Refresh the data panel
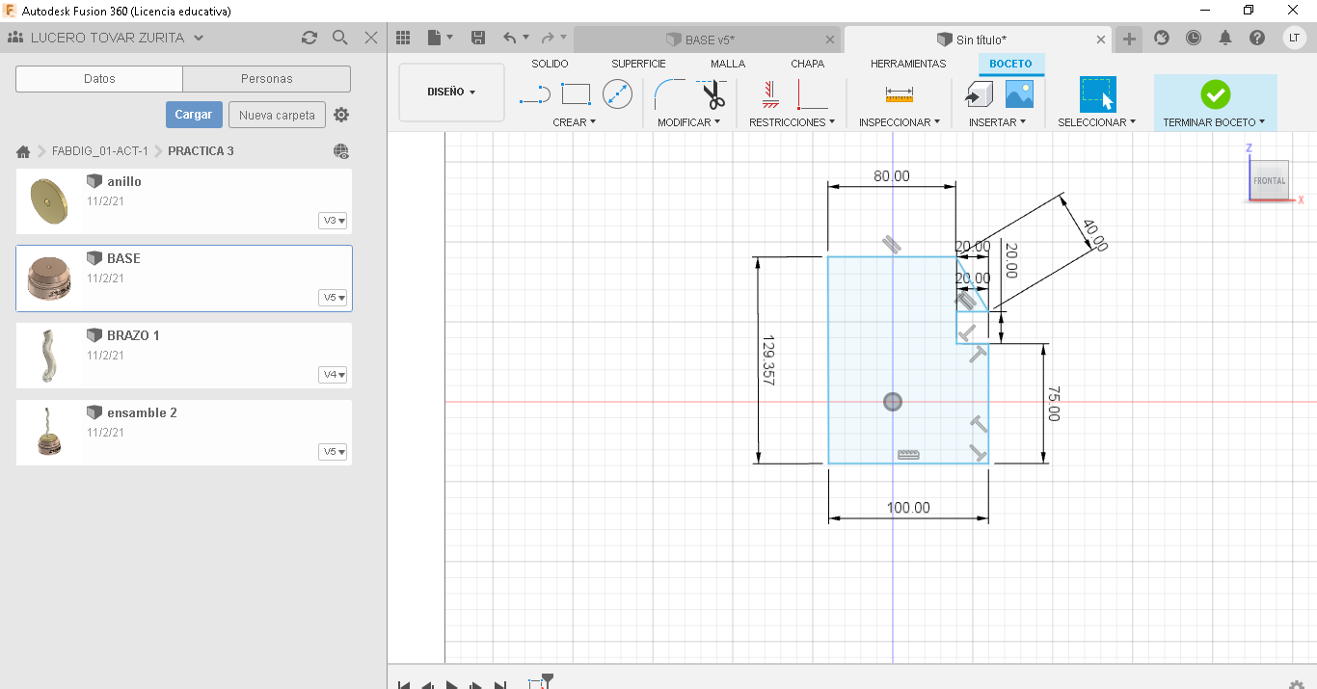The height and width of the screenshot is (689, 1317). click(x=309, y=38)
